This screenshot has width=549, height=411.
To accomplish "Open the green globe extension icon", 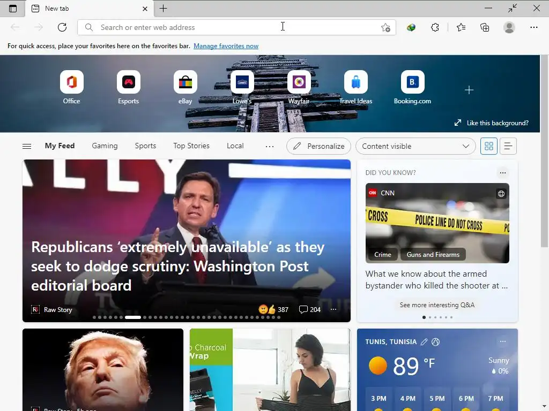I will click(x=411, y=27).
